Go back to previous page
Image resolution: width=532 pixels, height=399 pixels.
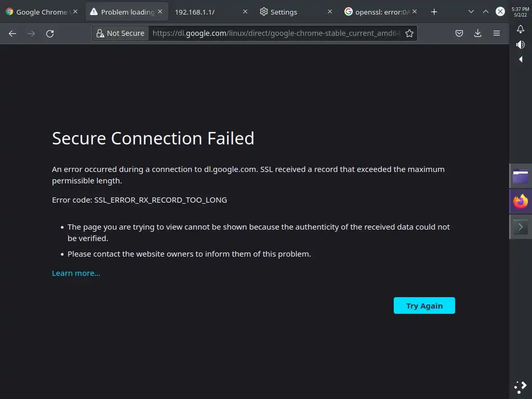click(12, 33)
